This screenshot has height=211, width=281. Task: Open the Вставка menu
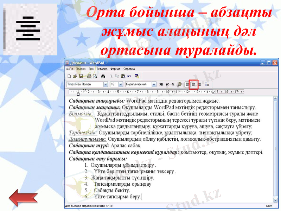[x=102, y=69]
